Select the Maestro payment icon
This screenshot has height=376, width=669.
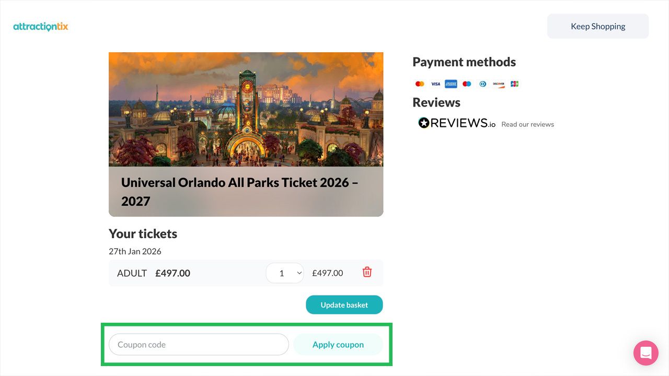pos(467,84)
